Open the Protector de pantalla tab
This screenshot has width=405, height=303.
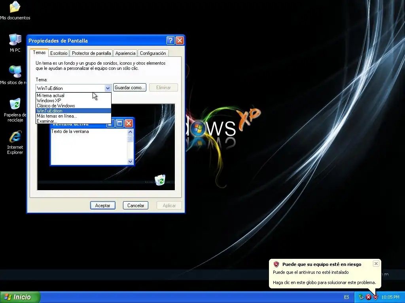(91, 53)
